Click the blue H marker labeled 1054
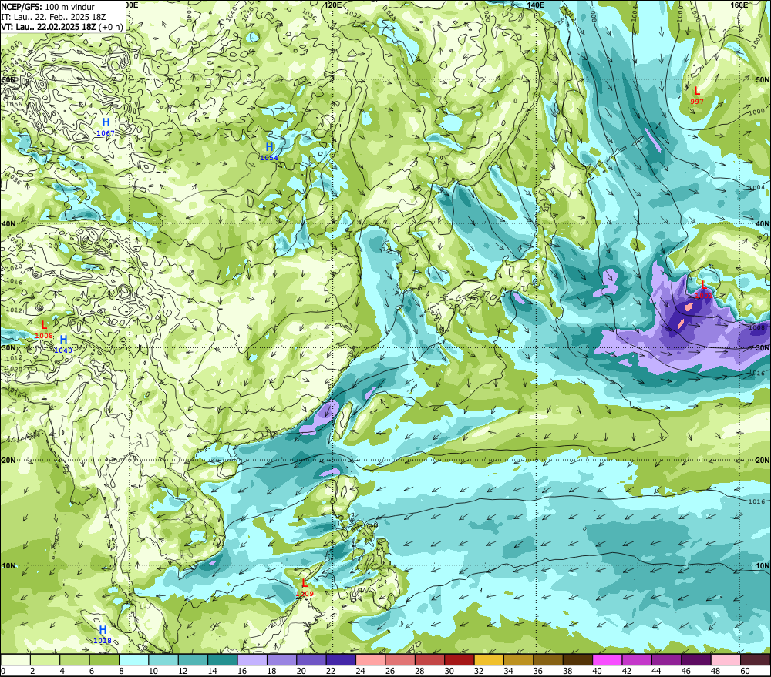Screen dimensions: 771x677 click(269, 147)
